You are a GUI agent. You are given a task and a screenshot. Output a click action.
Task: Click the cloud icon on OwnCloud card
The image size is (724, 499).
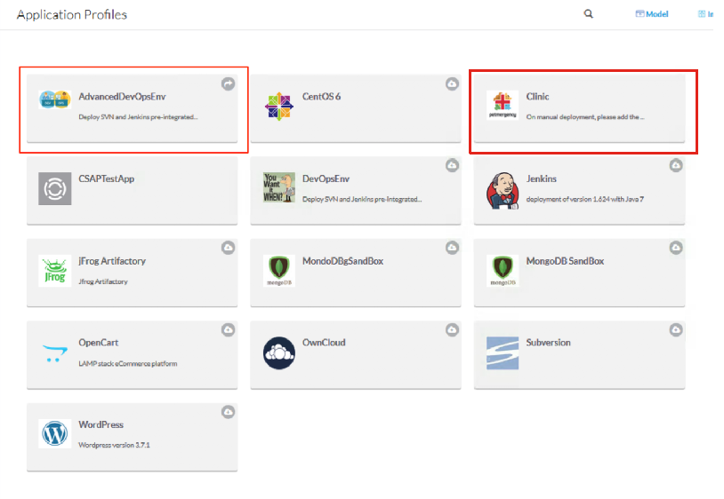click(x=452, y=330)
